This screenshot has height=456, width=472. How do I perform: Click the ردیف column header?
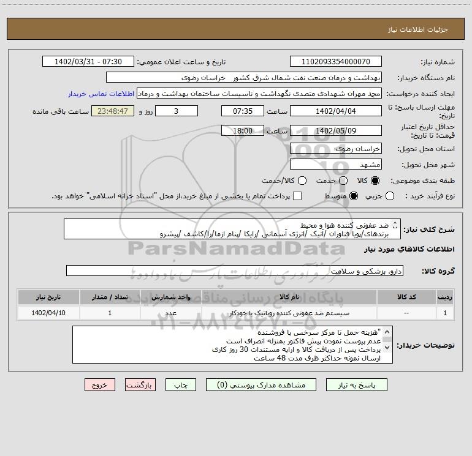point(445,297)
